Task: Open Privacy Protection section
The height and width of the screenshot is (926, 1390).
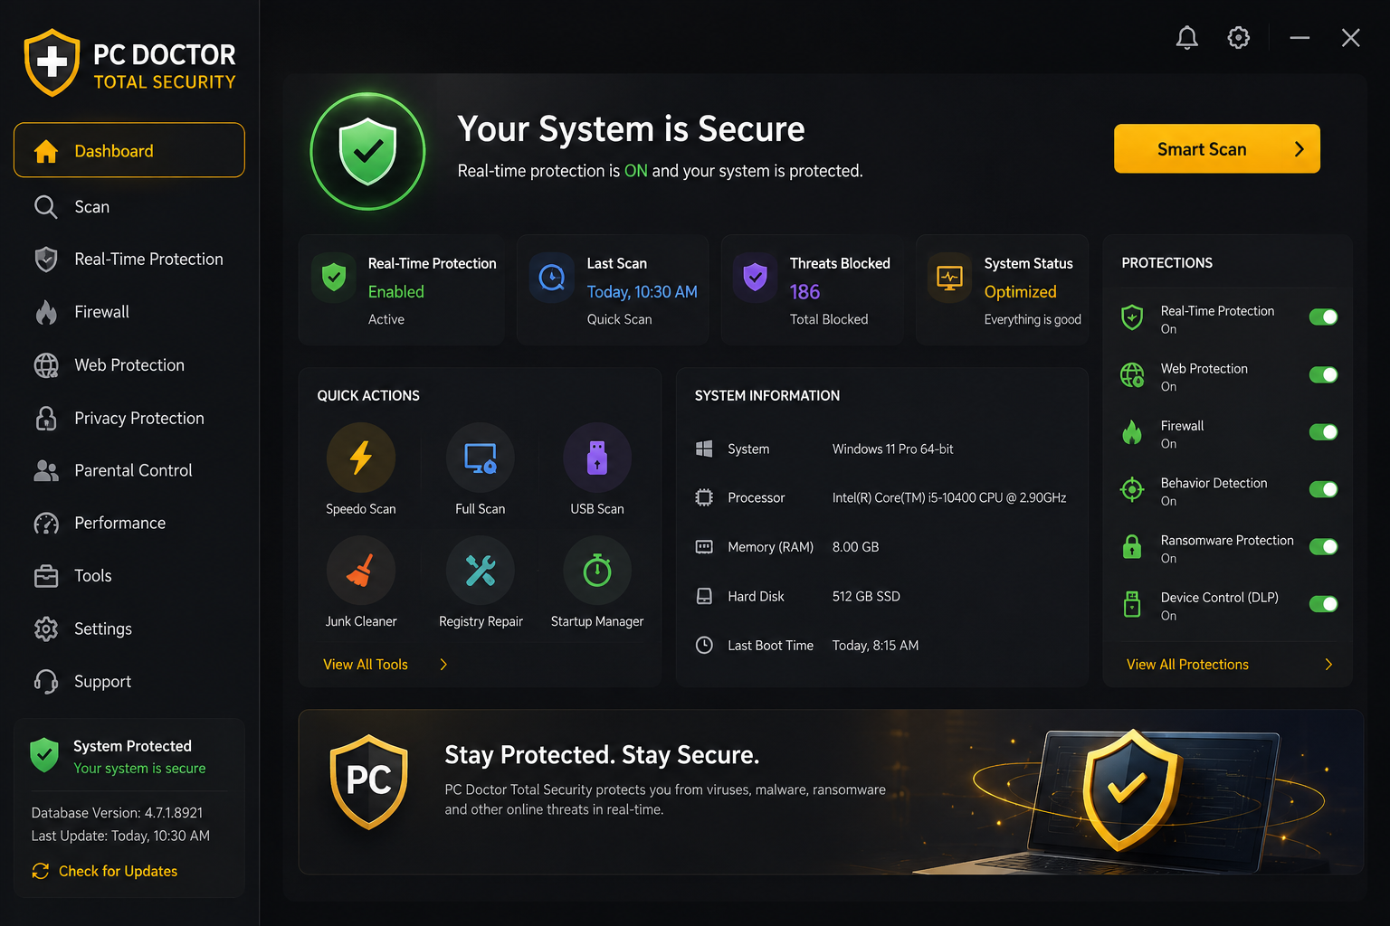Action: [129, 418]
